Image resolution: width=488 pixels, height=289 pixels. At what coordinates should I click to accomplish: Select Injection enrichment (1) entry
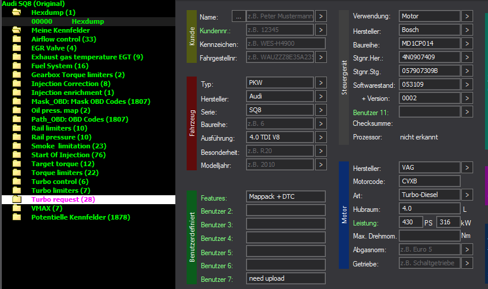click(73, 93)
